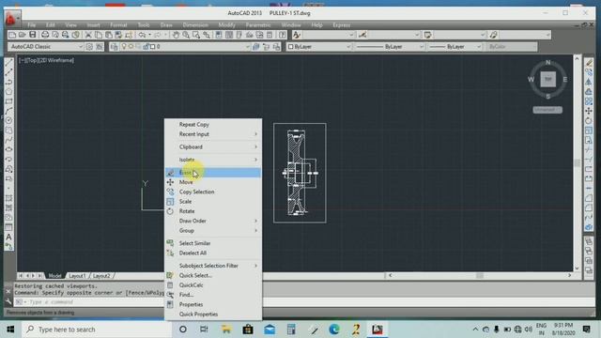Save the drawing with the floppy icon
Image resolution: width=601 pixels, height=338 pixels.
[33, 36]
